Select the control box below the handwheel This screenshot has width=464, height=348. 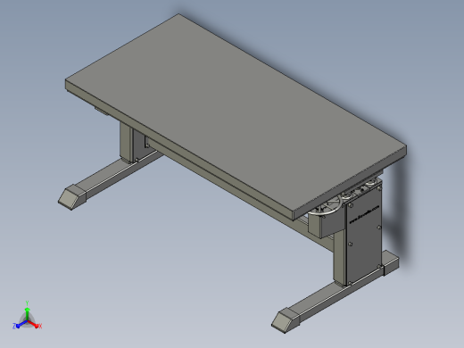326,225
